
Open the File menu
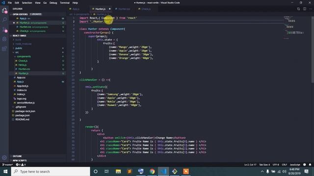10,3
